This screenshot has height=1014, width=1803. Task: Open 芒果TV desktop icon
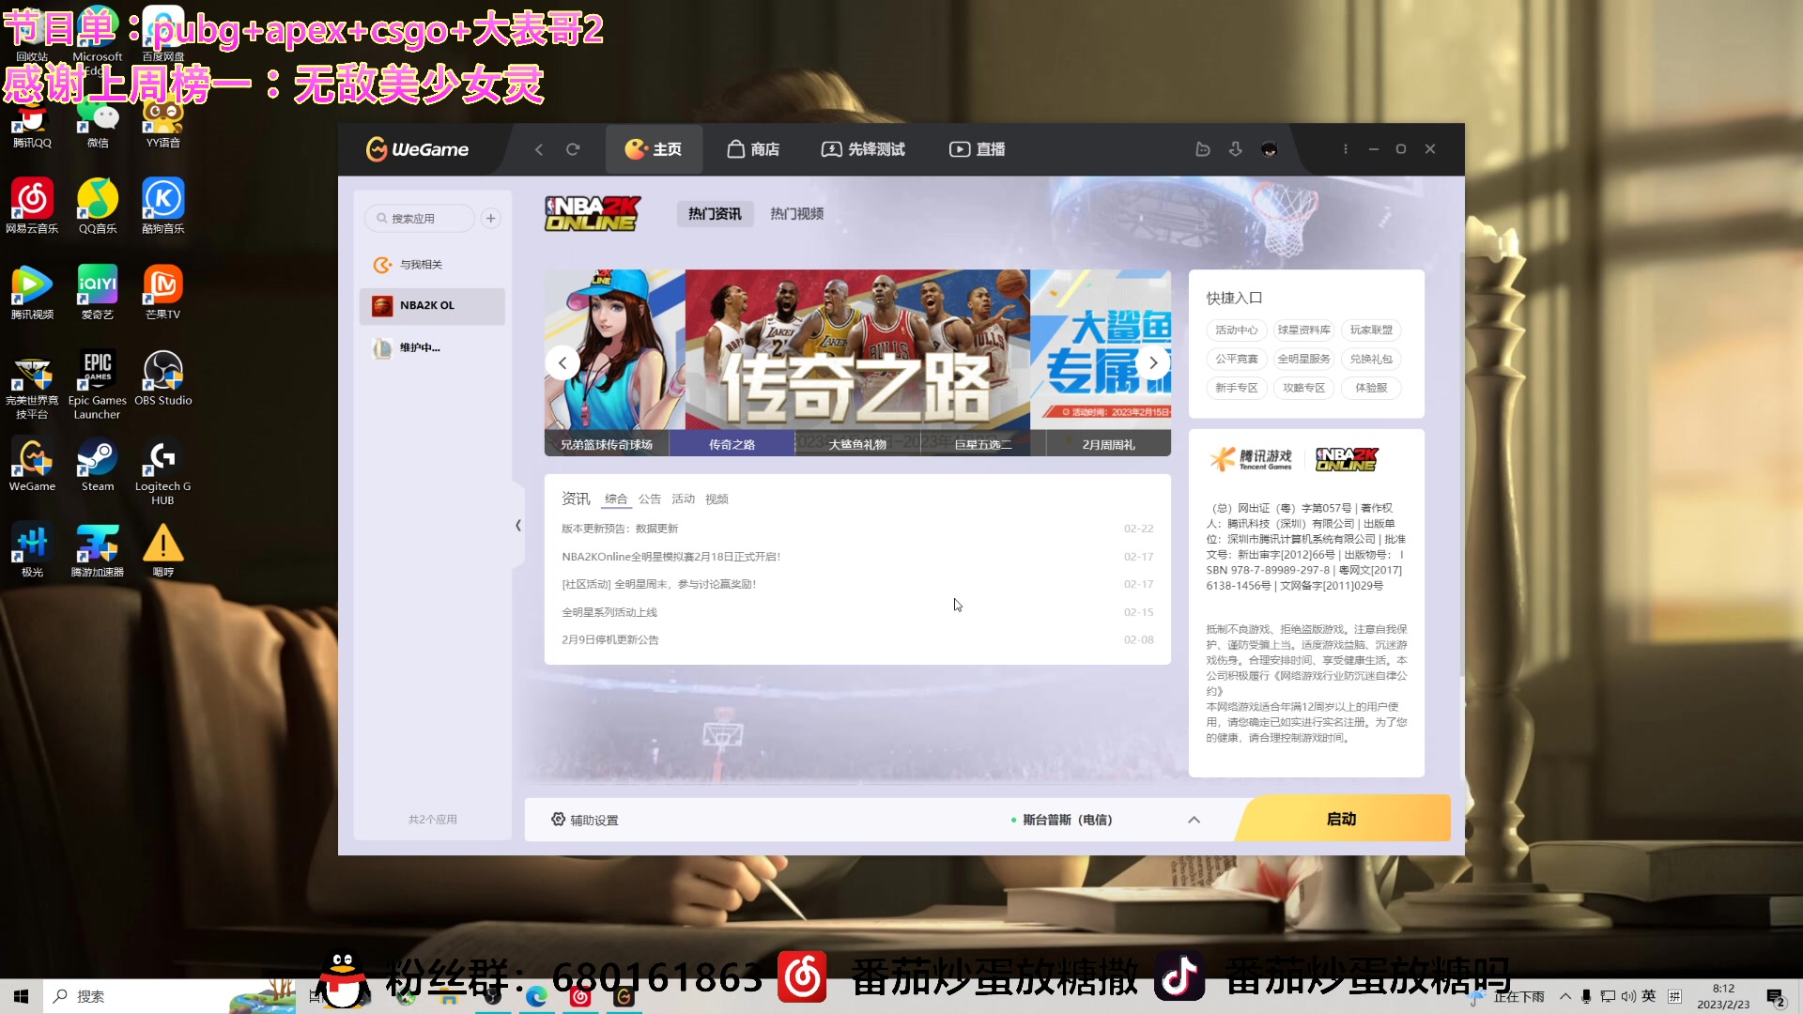pos(163,291)
